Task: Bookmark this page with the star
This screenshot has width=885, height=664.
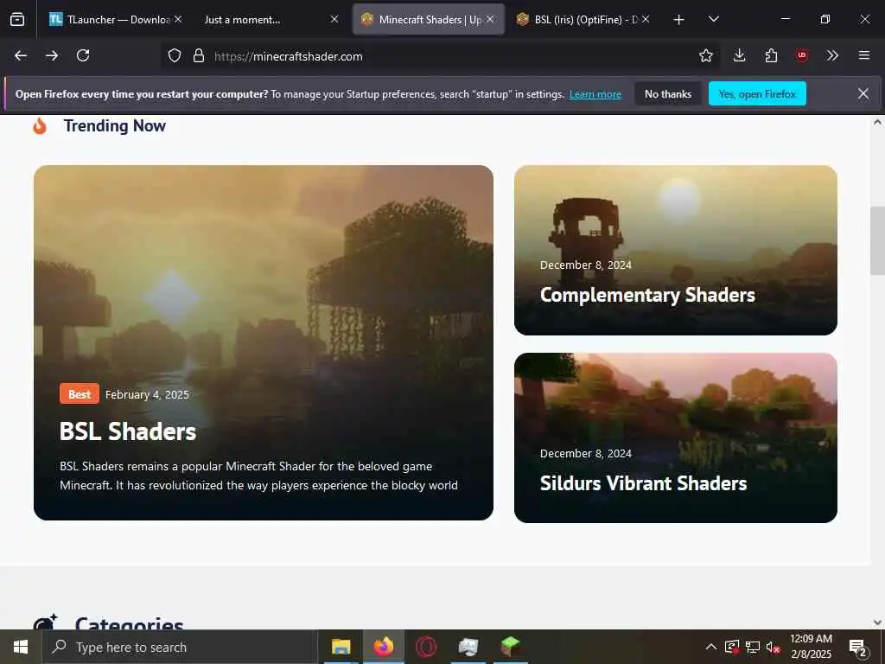Action: (x=705, y=55)
